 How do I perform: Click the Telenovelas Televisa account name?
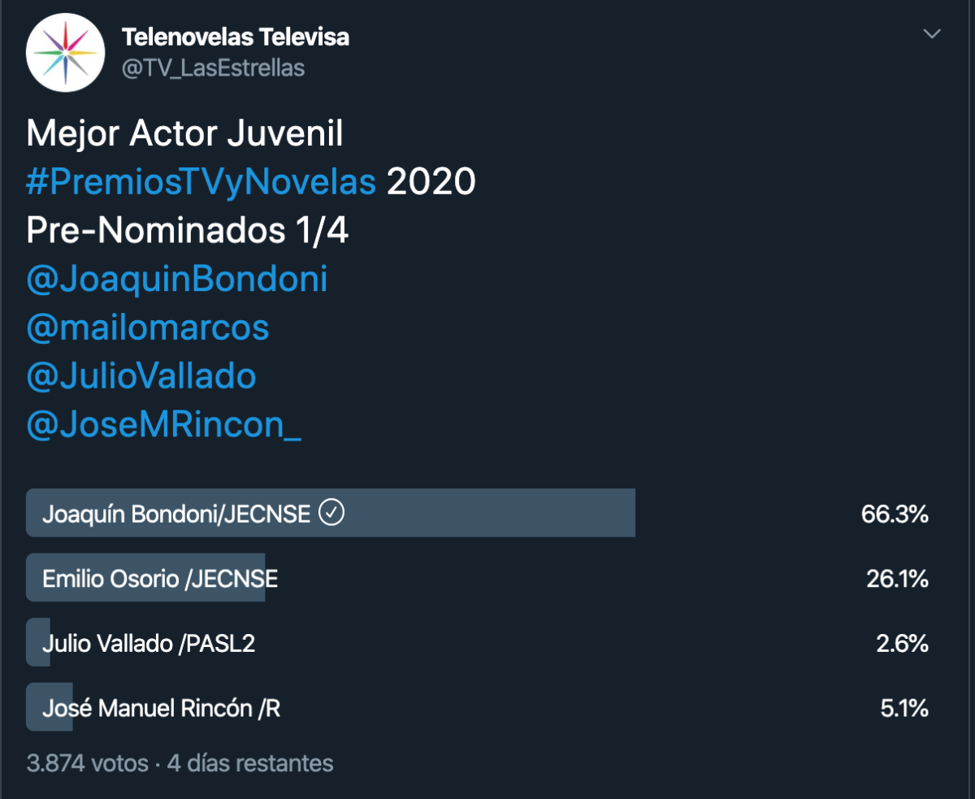coord(236,37)
